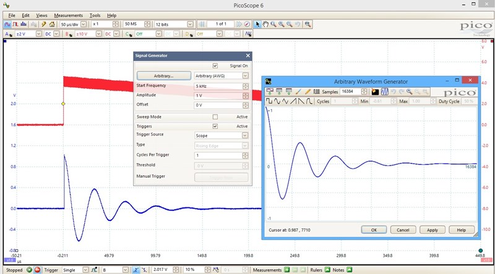This screenshot has height=274, width=495.
Task: Open the Measurements menu
Action: click(68, 15)
